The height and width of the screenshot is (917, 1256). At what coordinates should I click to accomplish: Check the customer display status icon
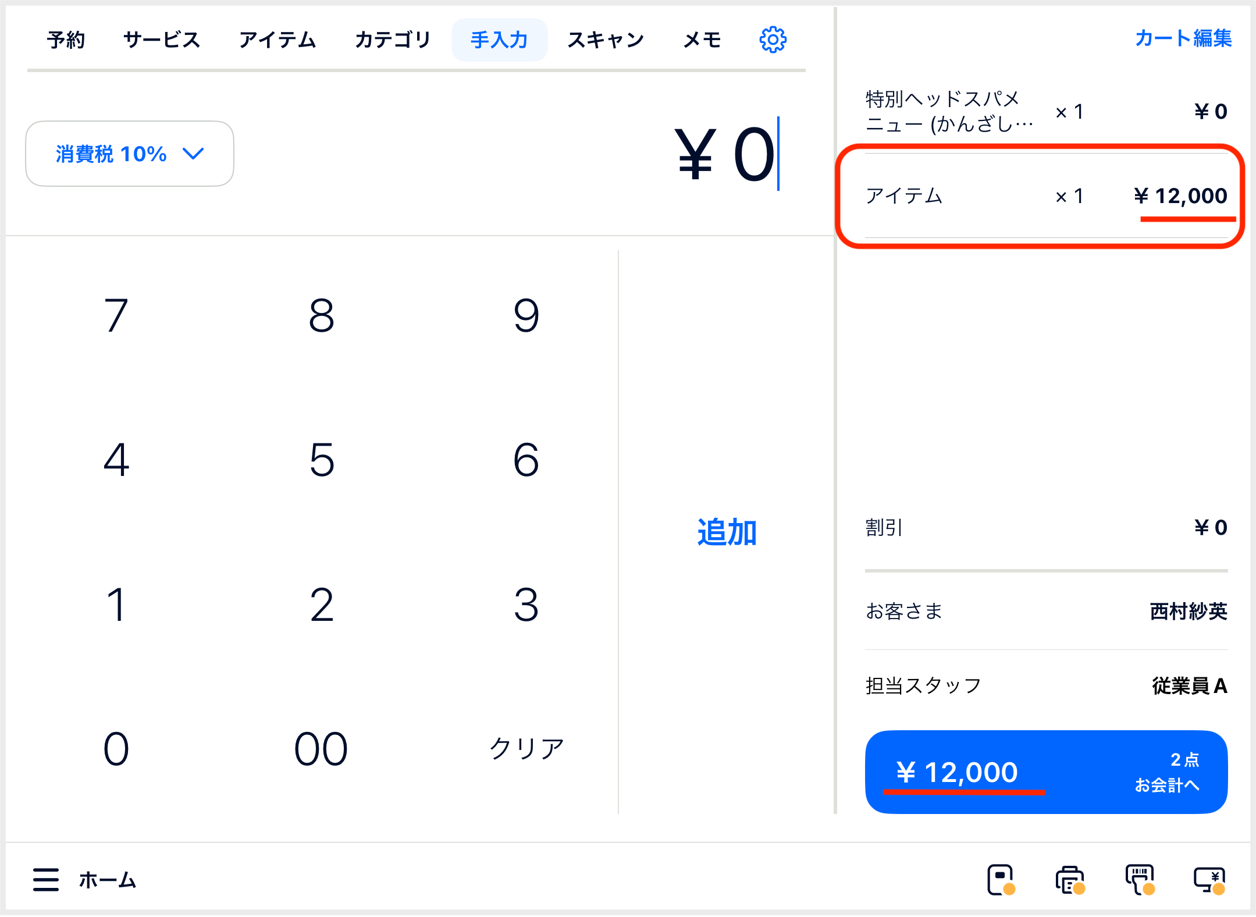point(1210,879)
